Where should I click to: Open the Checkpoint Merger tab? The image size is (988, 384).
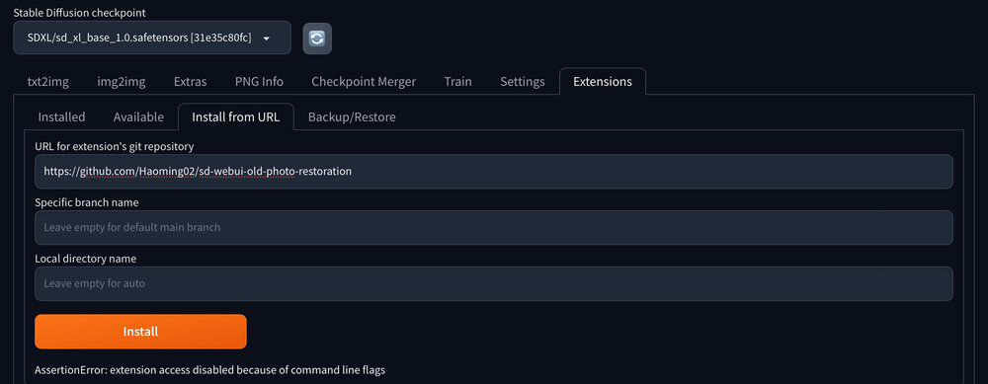point(364,82)
